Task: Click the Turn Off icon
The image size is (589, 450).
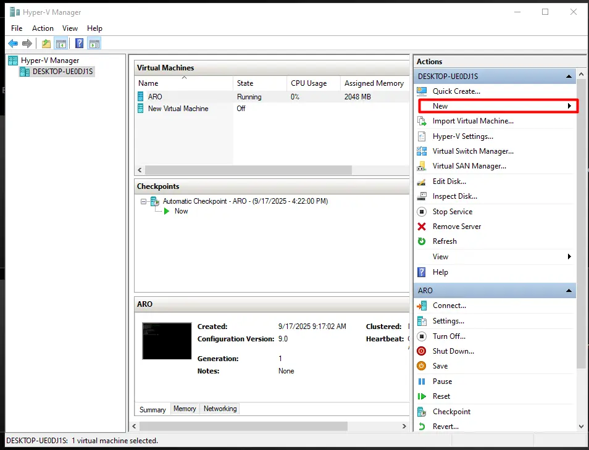Action: pos(422,336)
